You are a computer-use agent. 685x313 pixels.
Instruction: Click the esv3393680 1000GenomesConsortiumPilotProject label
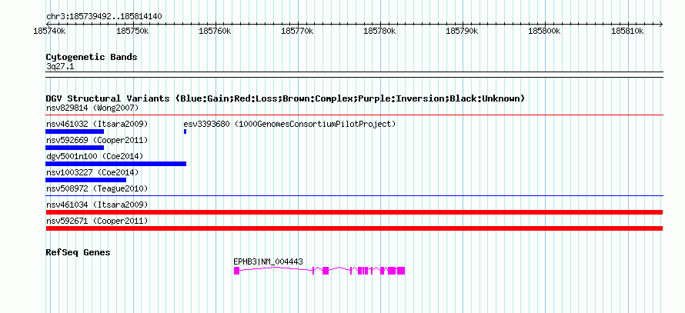pos(289,124)
